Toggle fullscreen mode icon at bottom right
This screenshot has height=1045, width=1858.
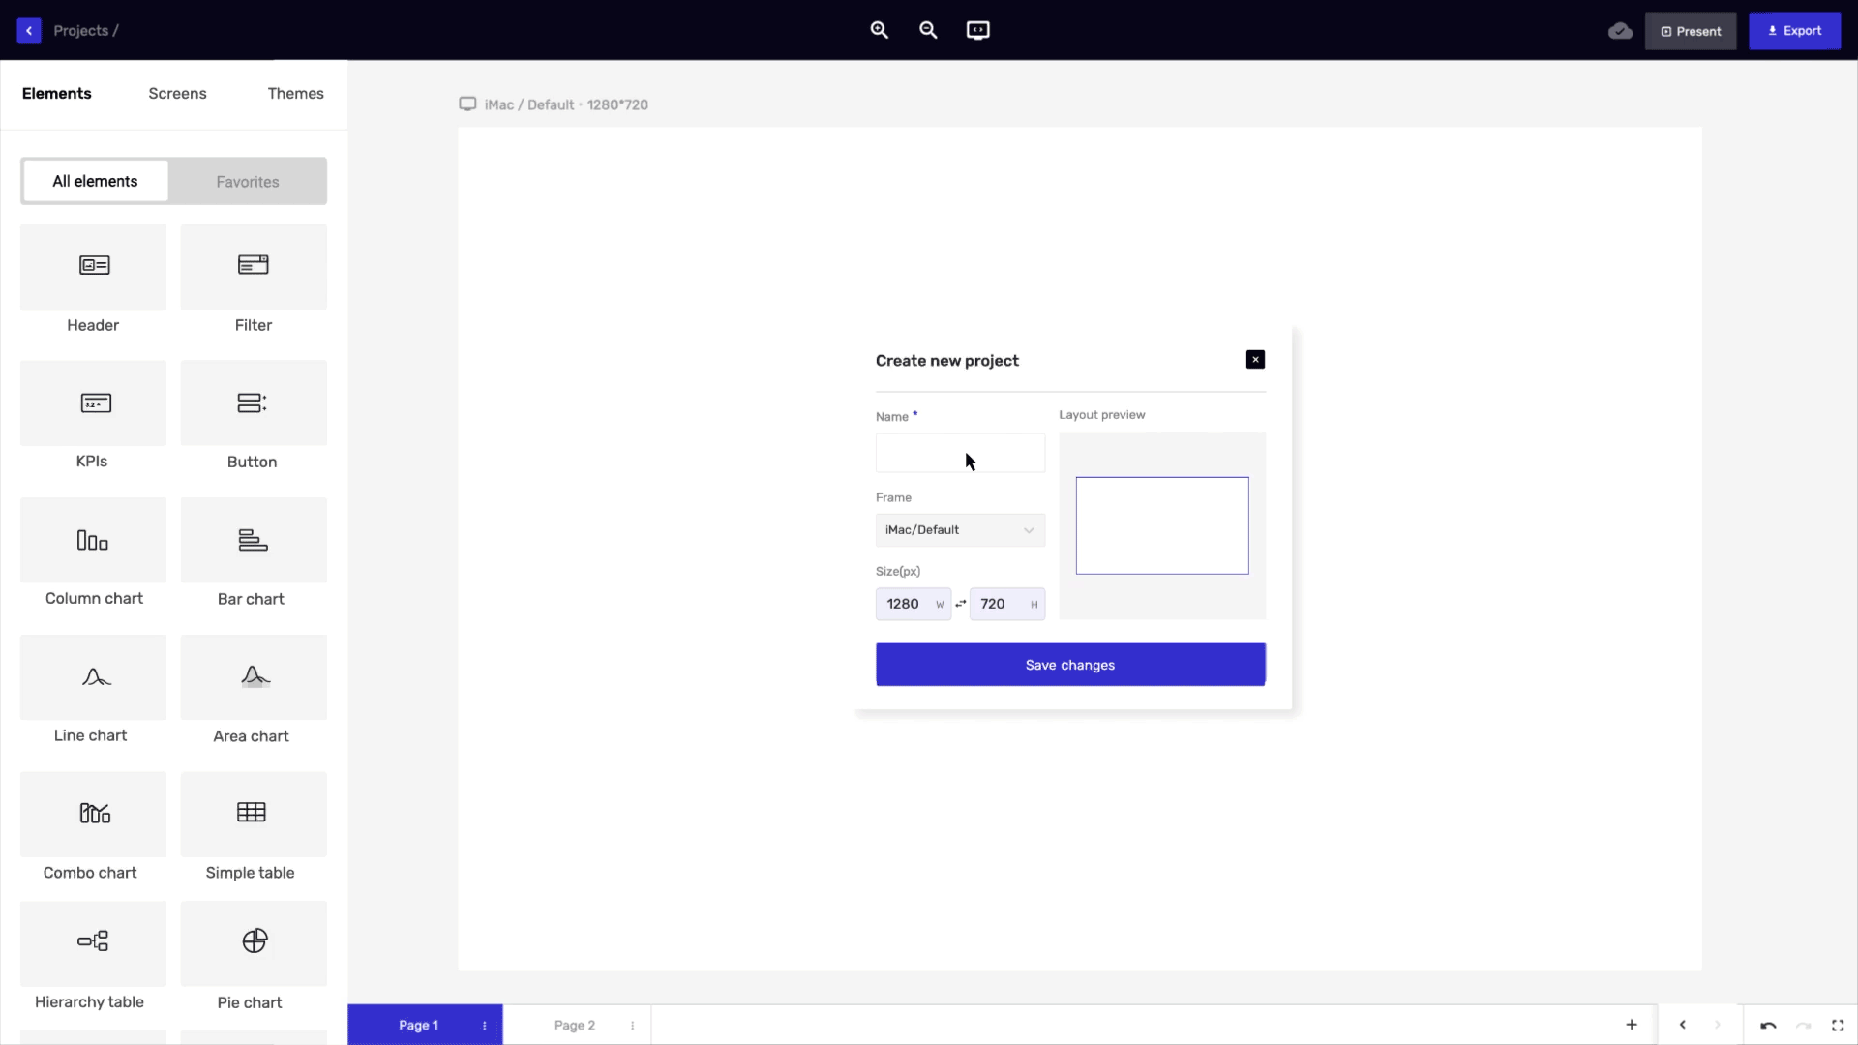[x=1838, y=1026]
